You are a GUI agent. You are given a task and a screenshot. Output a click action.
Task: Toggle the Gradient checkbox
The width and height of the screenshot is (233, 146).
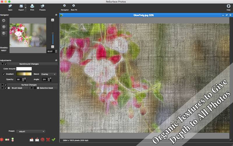coord(4,74)
